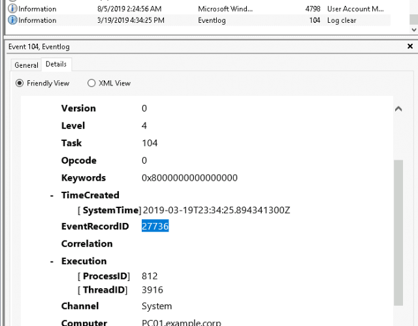Viewport: 418px width, 326px height.
Task: Select the XML View radio button
Action: [x=91, y=83]
